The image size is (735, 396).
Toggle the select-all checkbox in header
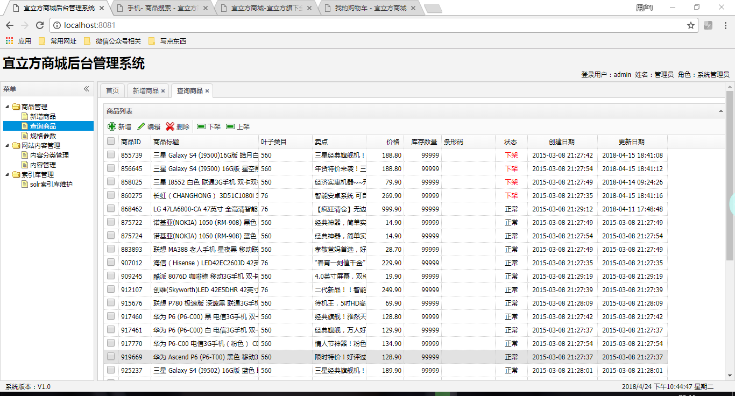click(111, 142)
